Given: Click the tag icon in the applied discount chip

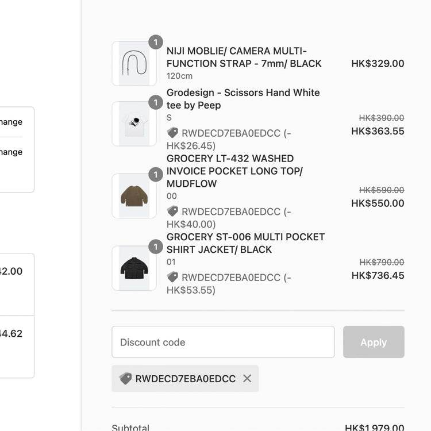Looking at the screenshot, I should click(x=126, y=379).
